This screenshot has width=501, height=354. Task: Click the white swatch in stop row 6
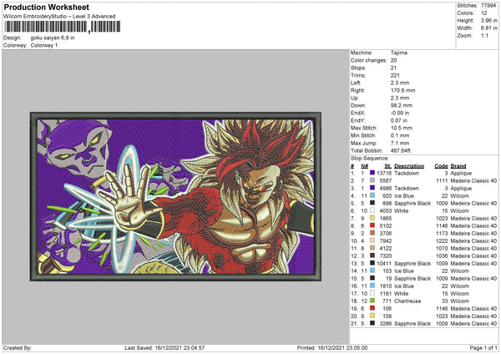(372, 210)
